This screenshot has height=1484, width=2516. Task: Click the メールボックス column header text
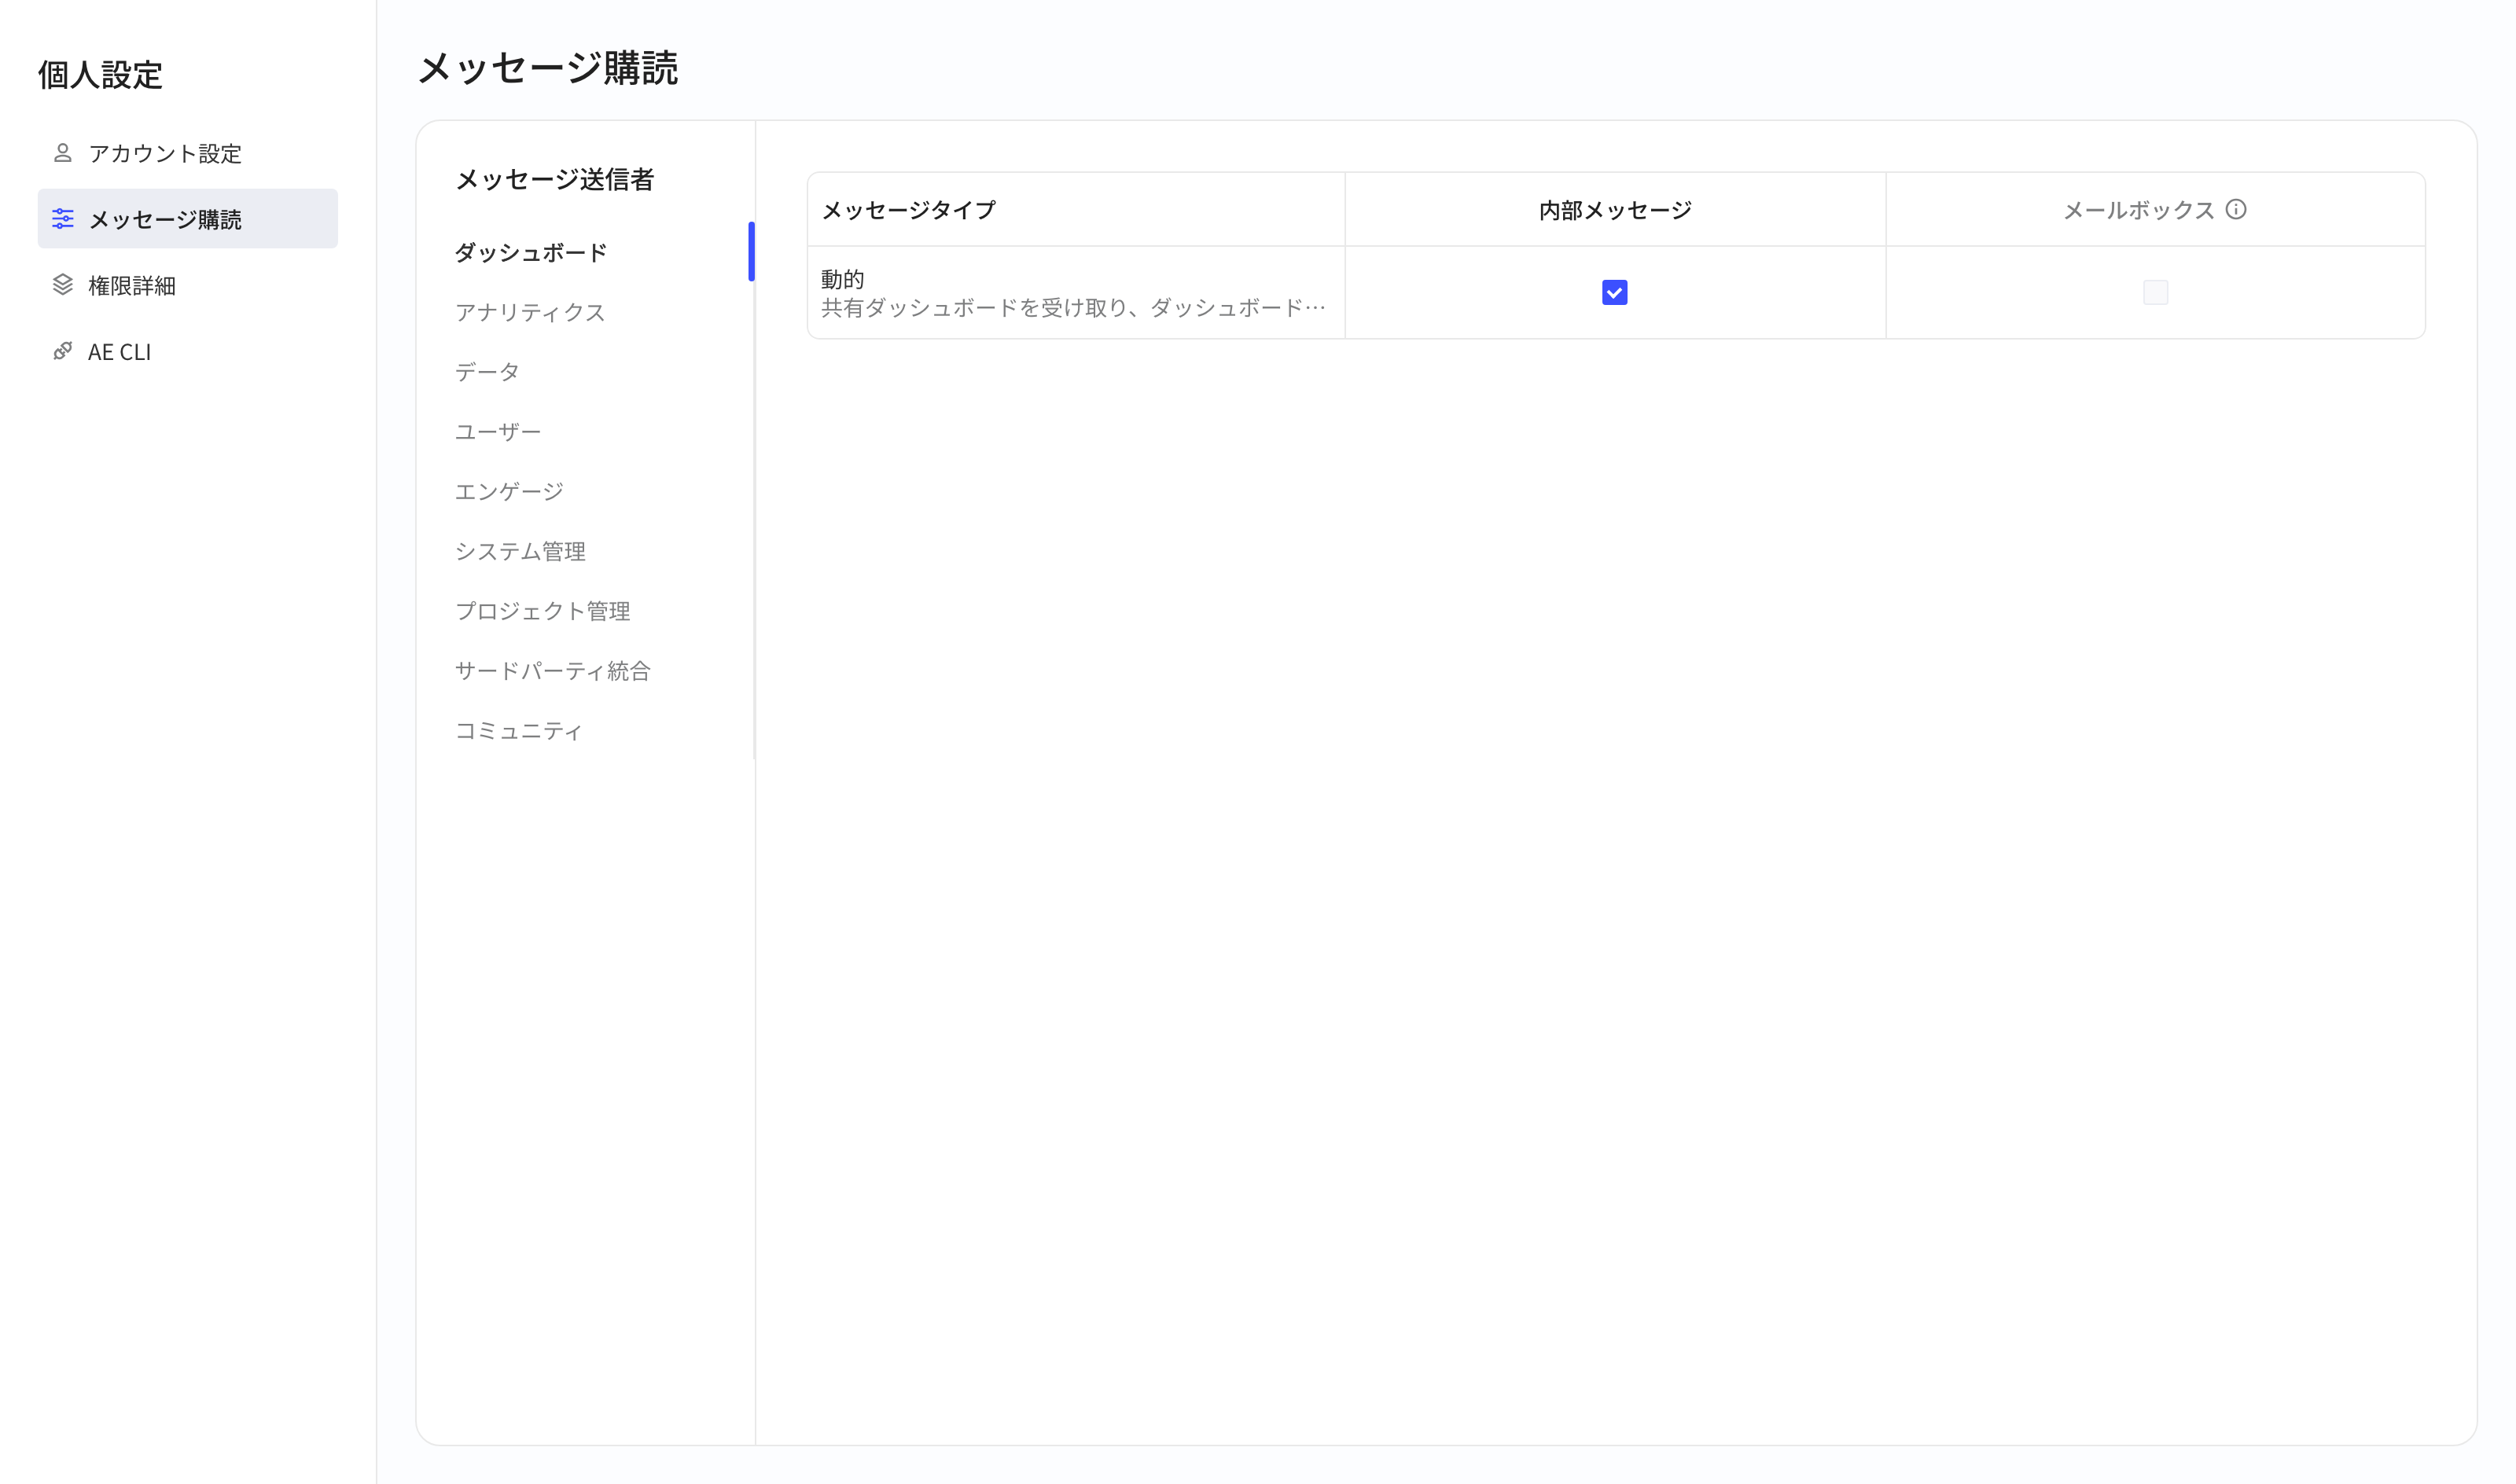[x=2139, y=210]
